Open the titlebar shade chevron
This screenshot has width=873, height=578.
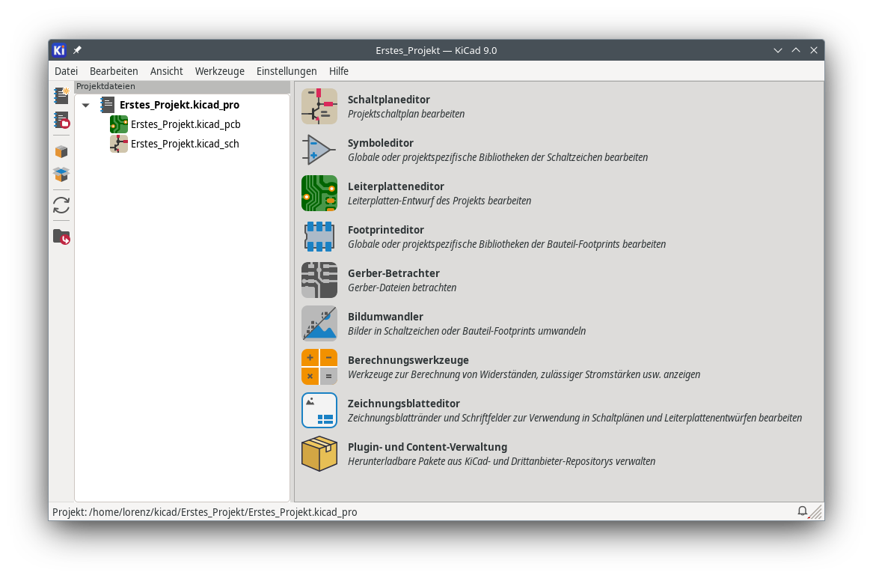[778, 50]
